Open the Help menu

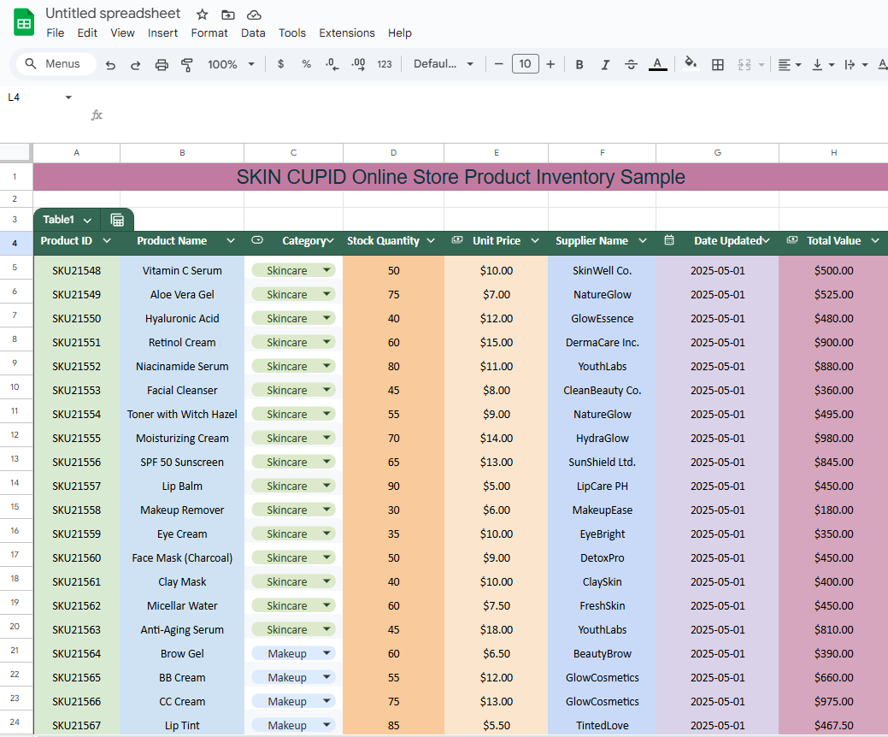coord(399,32)
